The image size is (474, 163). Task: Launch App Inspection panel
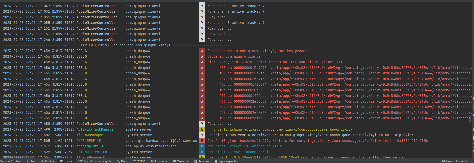tap(227, 161)
